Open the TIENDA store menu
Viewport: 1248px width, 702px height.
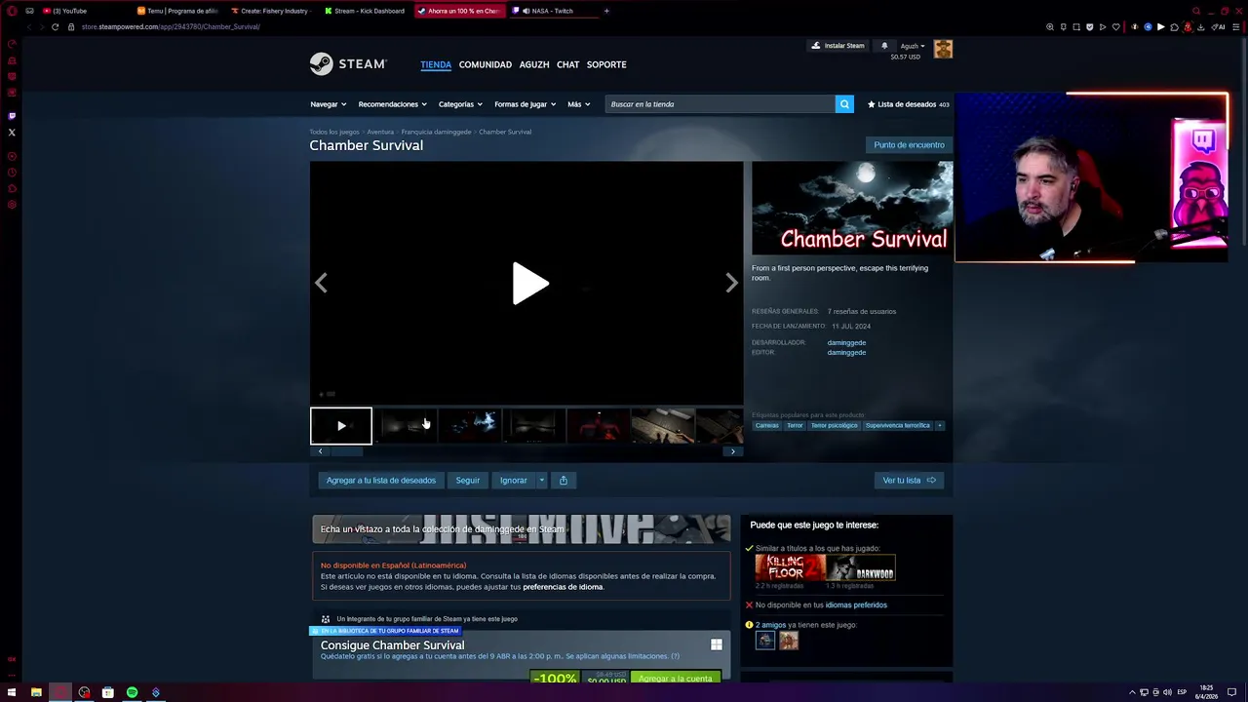[x=436, y=64]
